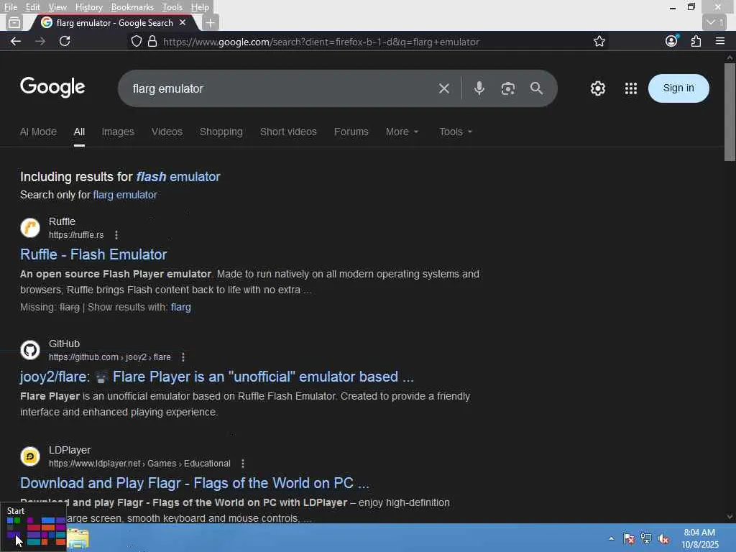Open Ruffle - Flash Emulator result
Viewport: 736px width, 552px height.
[x=93, y=254]
